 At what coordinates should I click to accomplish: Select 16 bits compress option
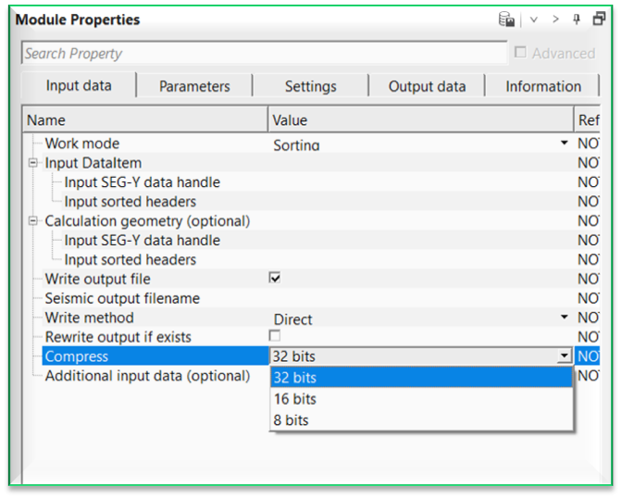coord(295,399)
